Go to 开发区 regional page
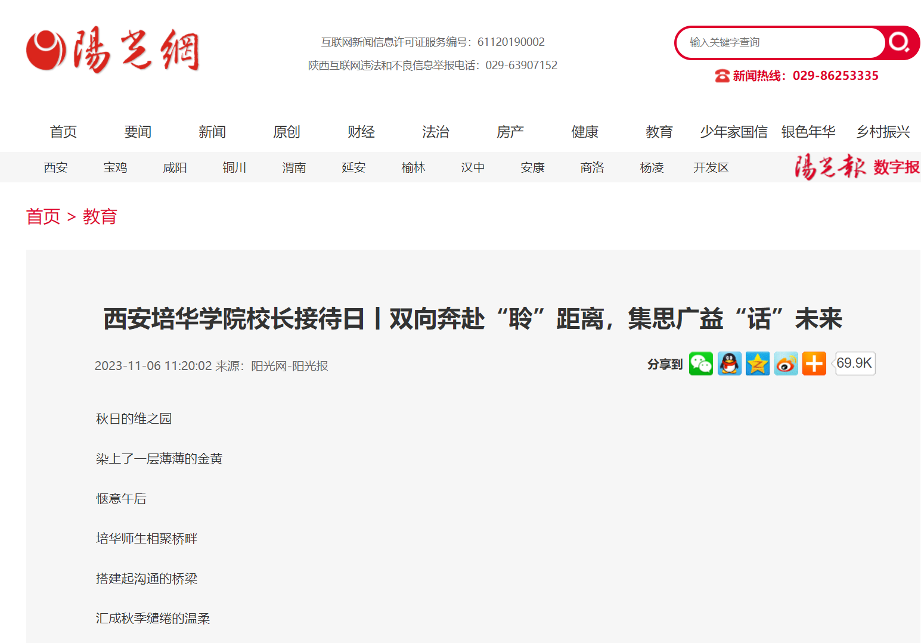 click(711, 168)
